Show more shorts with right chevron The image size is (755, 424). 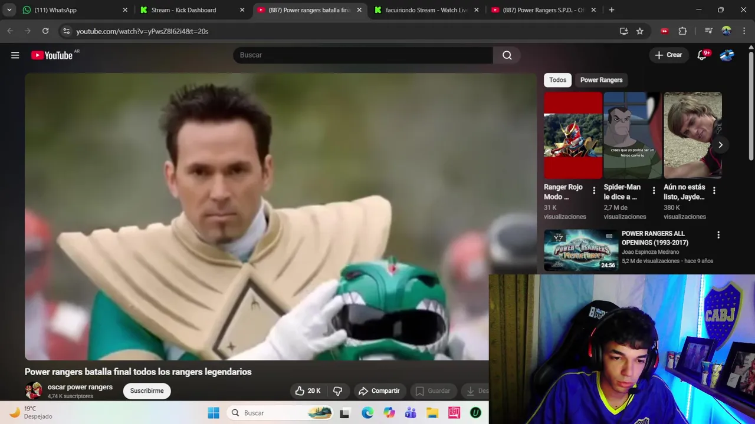[x=720, y=145]
